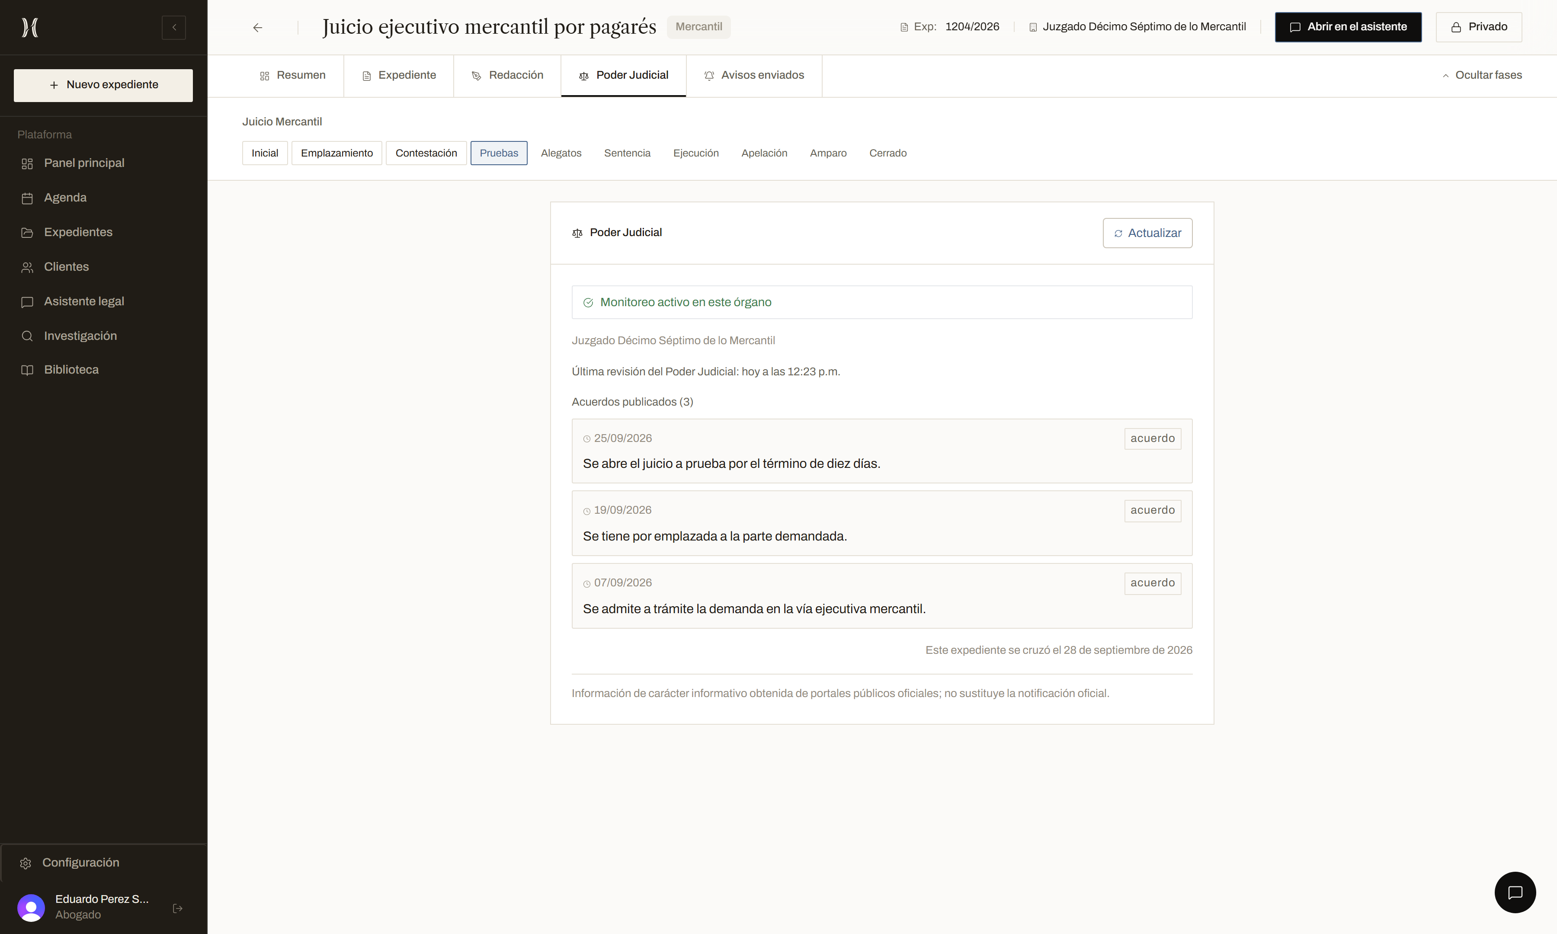
Task: Click the app logo in the sidebar
Action: click(x=29, y=27)
